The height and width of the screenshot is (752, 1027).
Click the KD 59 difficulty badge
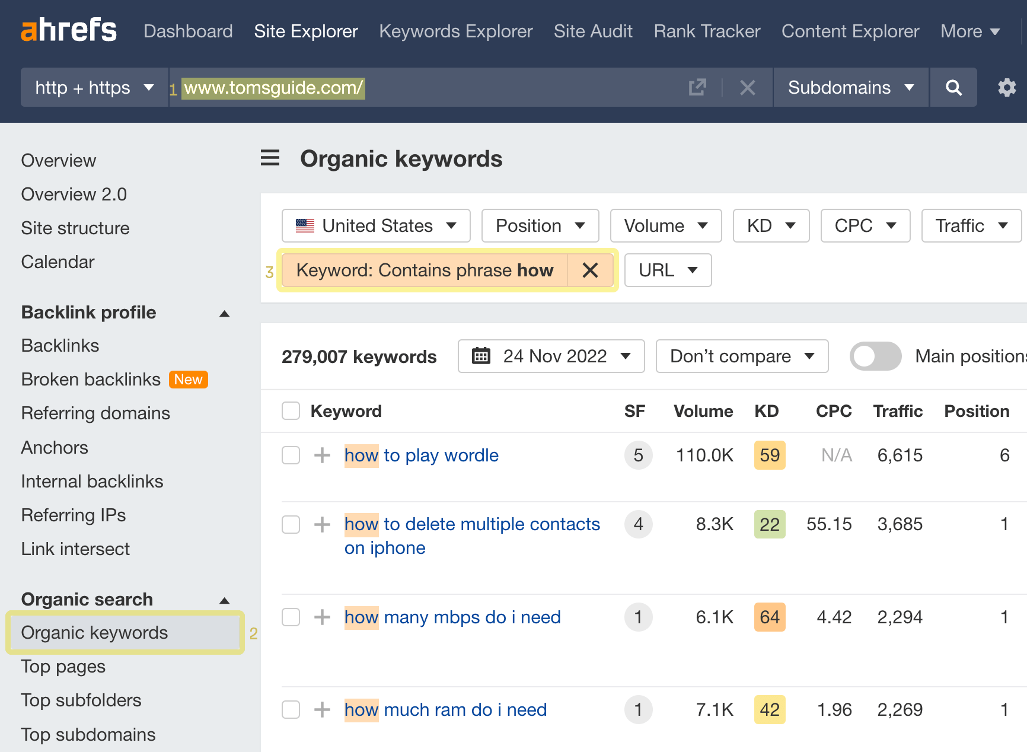pyautogui.click(x=770, y=455)
